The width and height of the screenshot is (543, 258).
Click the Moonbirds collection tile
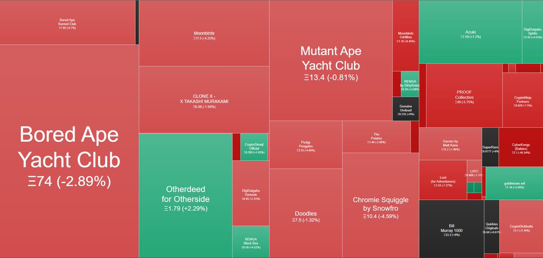tap(204, 33)
